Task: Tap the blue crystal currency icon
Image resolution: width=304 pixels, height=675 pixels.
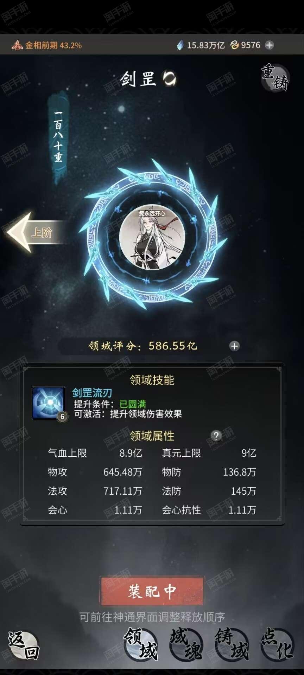Action: point(180,45)
